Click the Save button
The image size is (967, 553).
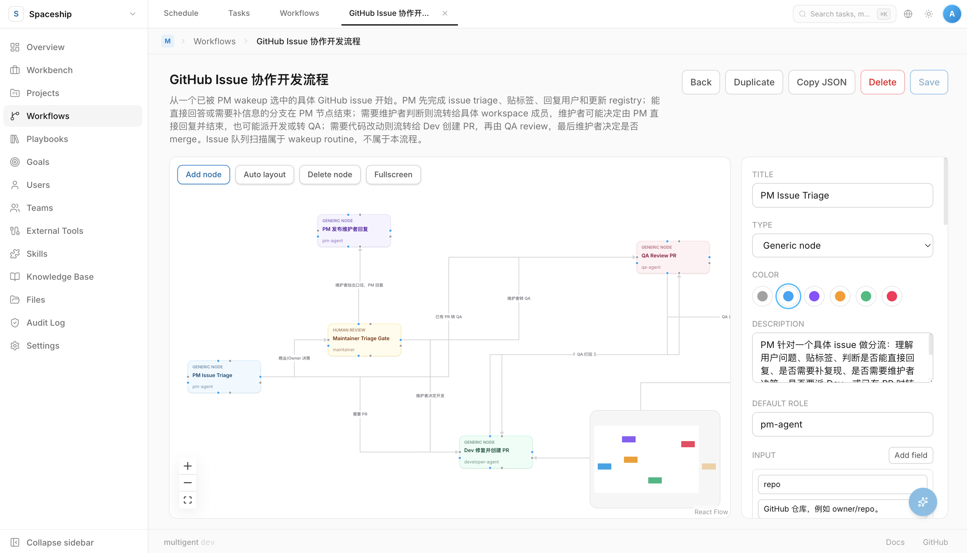coord(929,82)
